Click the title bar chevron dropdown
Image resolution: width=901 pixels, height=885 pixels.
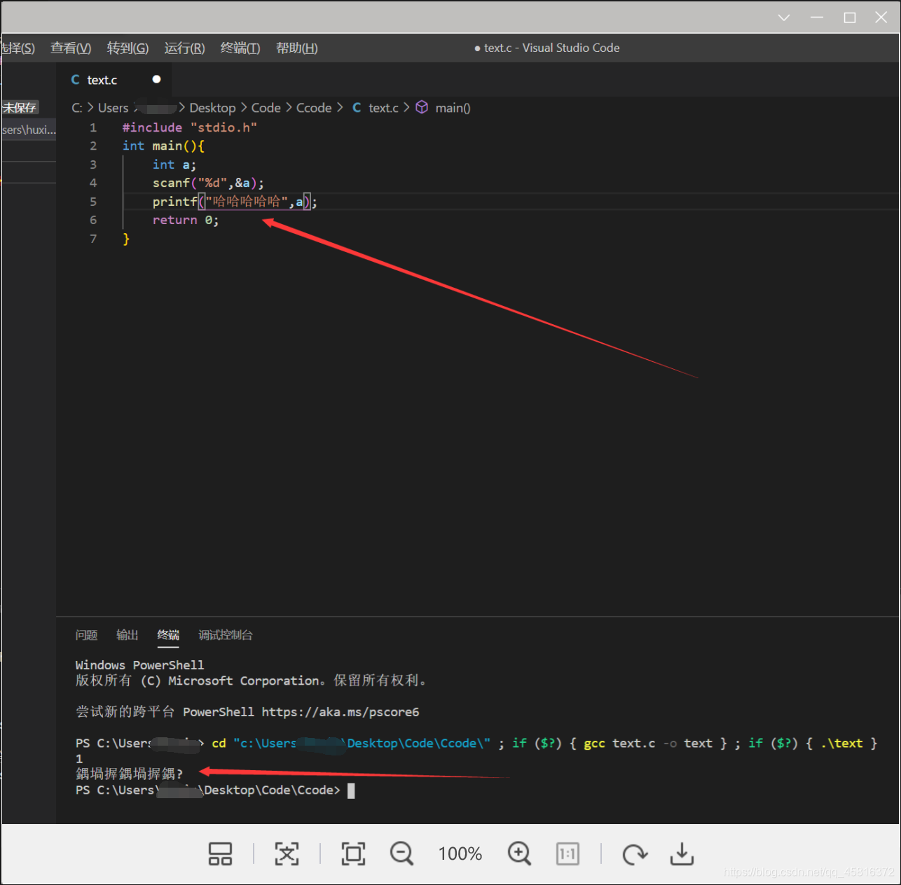(784, 18)
